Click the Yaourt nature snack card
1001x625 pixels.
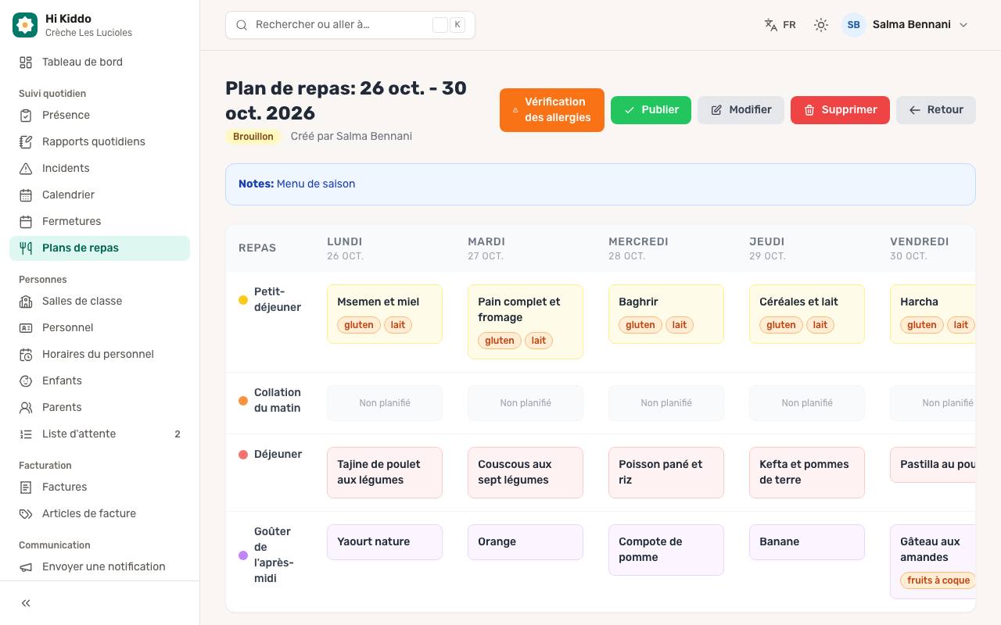[x=385, y=542]
